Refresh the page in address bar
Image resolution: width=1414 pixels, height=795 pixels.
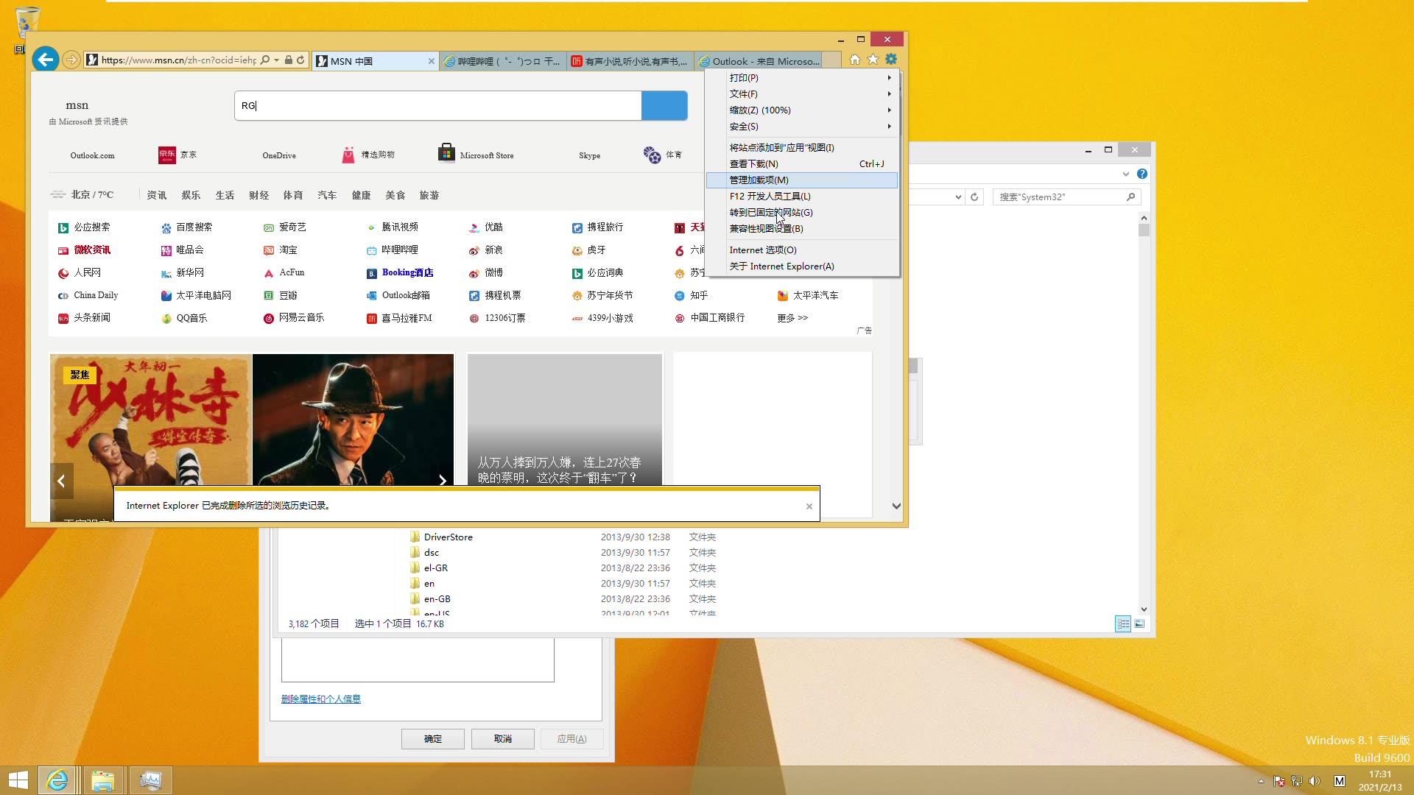click(300, 60)
